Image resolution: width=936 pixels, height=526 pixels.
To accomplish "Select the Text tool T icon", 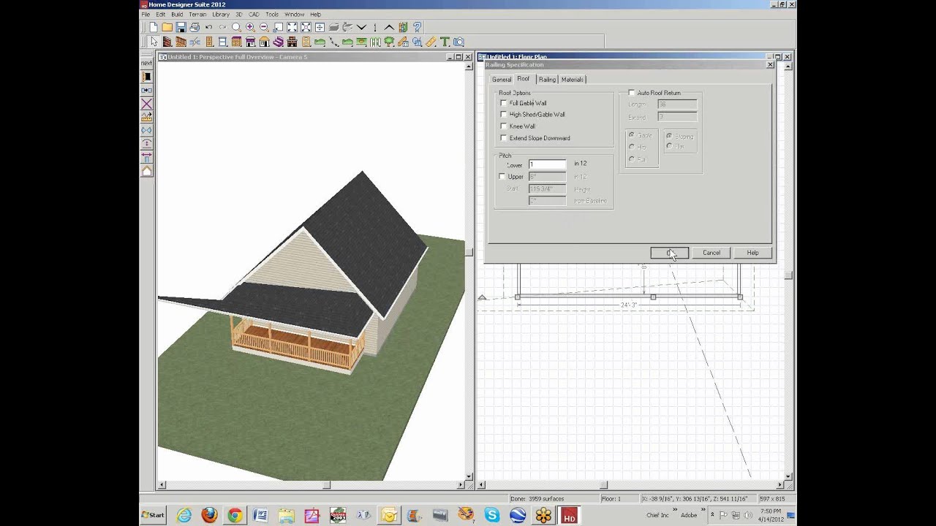I will pos(445,42).
